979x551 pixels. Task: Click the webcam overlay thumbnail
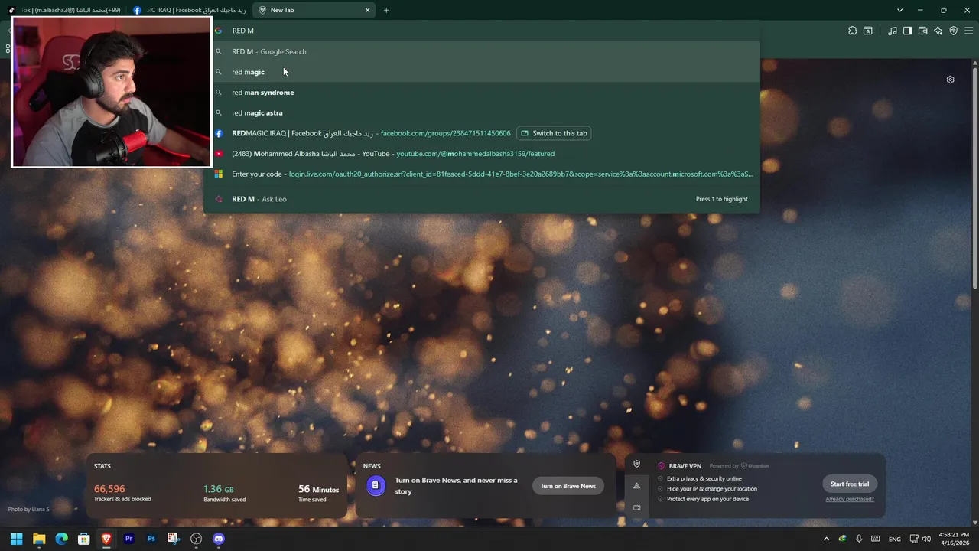tap(112, 91)
